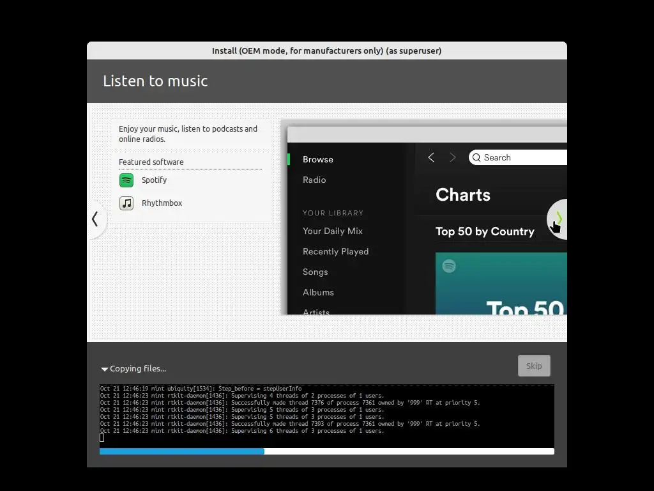Click back arrow in Spotify screenshot
654x491 pixels.
(x=431, y=157)
